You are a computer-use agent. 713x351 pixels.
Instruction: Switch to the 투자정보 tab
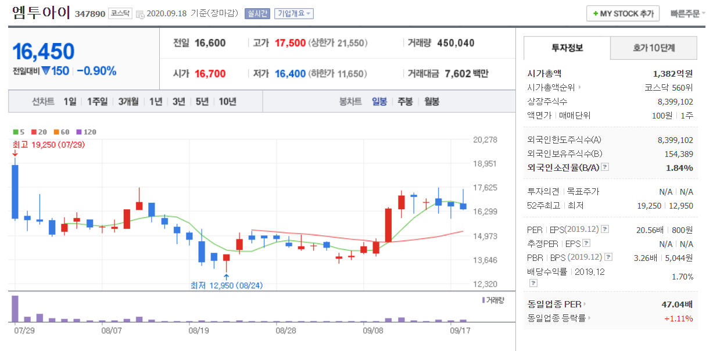click(567, 48)
